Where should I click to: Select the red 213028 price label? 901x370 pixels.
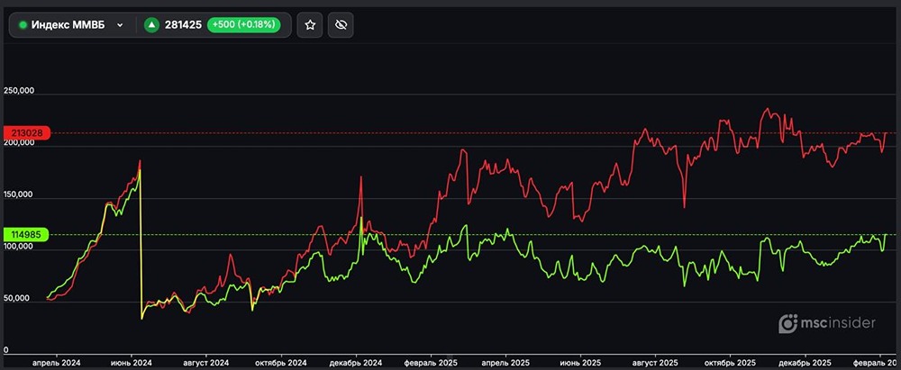pos(27,133)
